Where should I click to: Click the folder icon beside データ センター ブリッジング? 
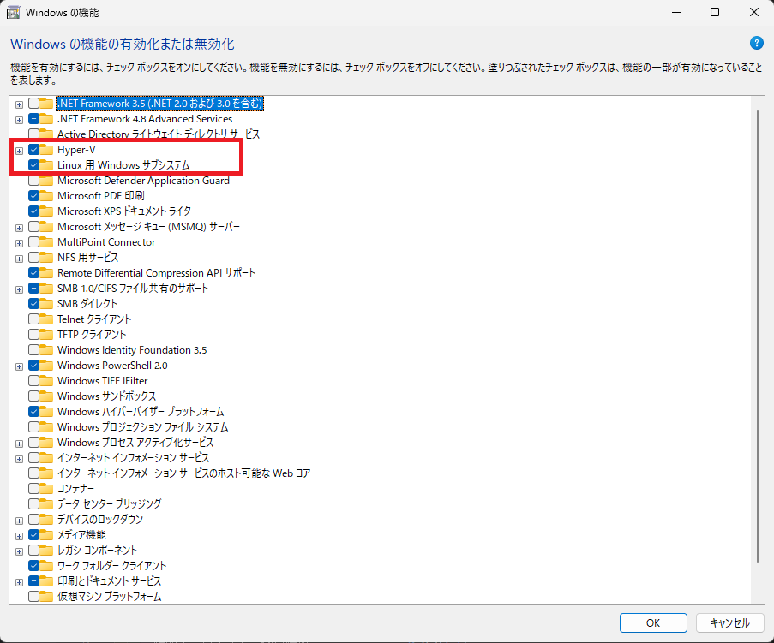46,504
